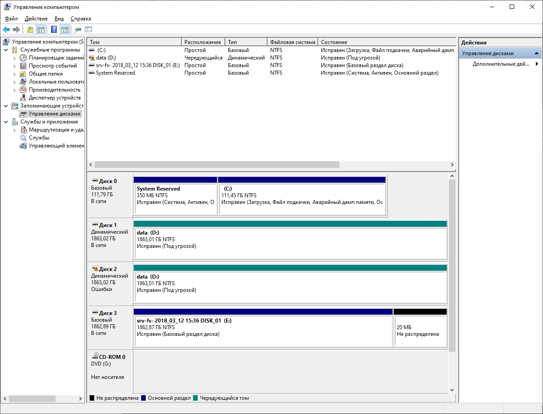Toggle the console tree show/hide button
This screenshot has height=414, width=543.
[x=41, y=30]
